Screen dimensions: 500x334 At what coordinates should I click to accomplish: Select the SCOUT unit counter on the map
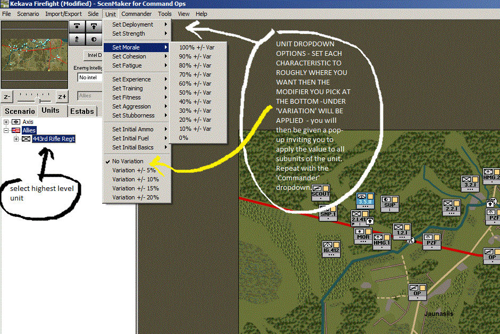pos(320,193)
